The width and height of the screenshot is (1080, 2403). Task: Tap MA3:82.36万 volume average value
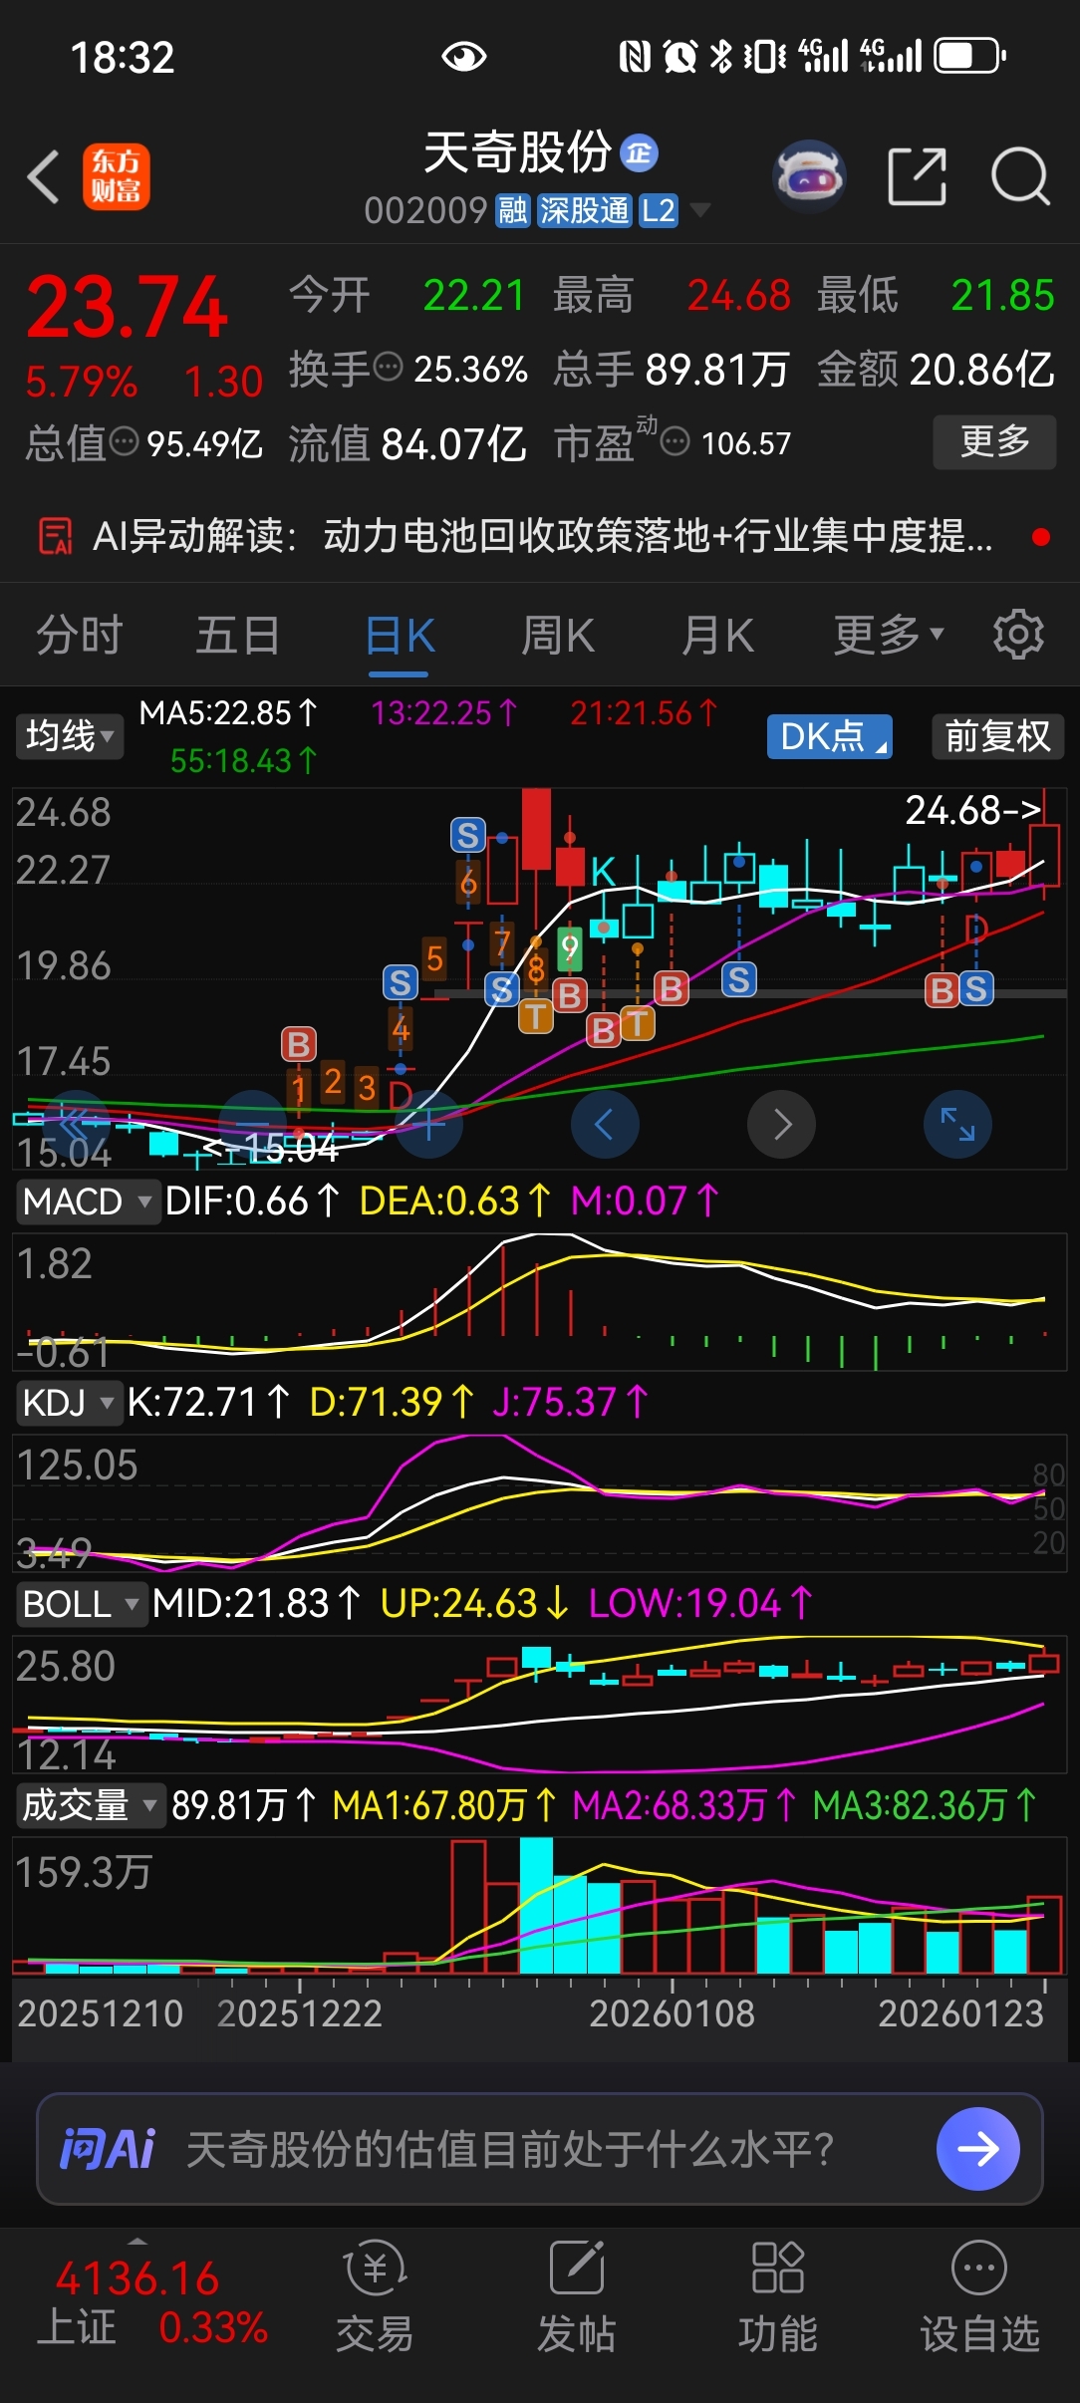pos(925,1805)
